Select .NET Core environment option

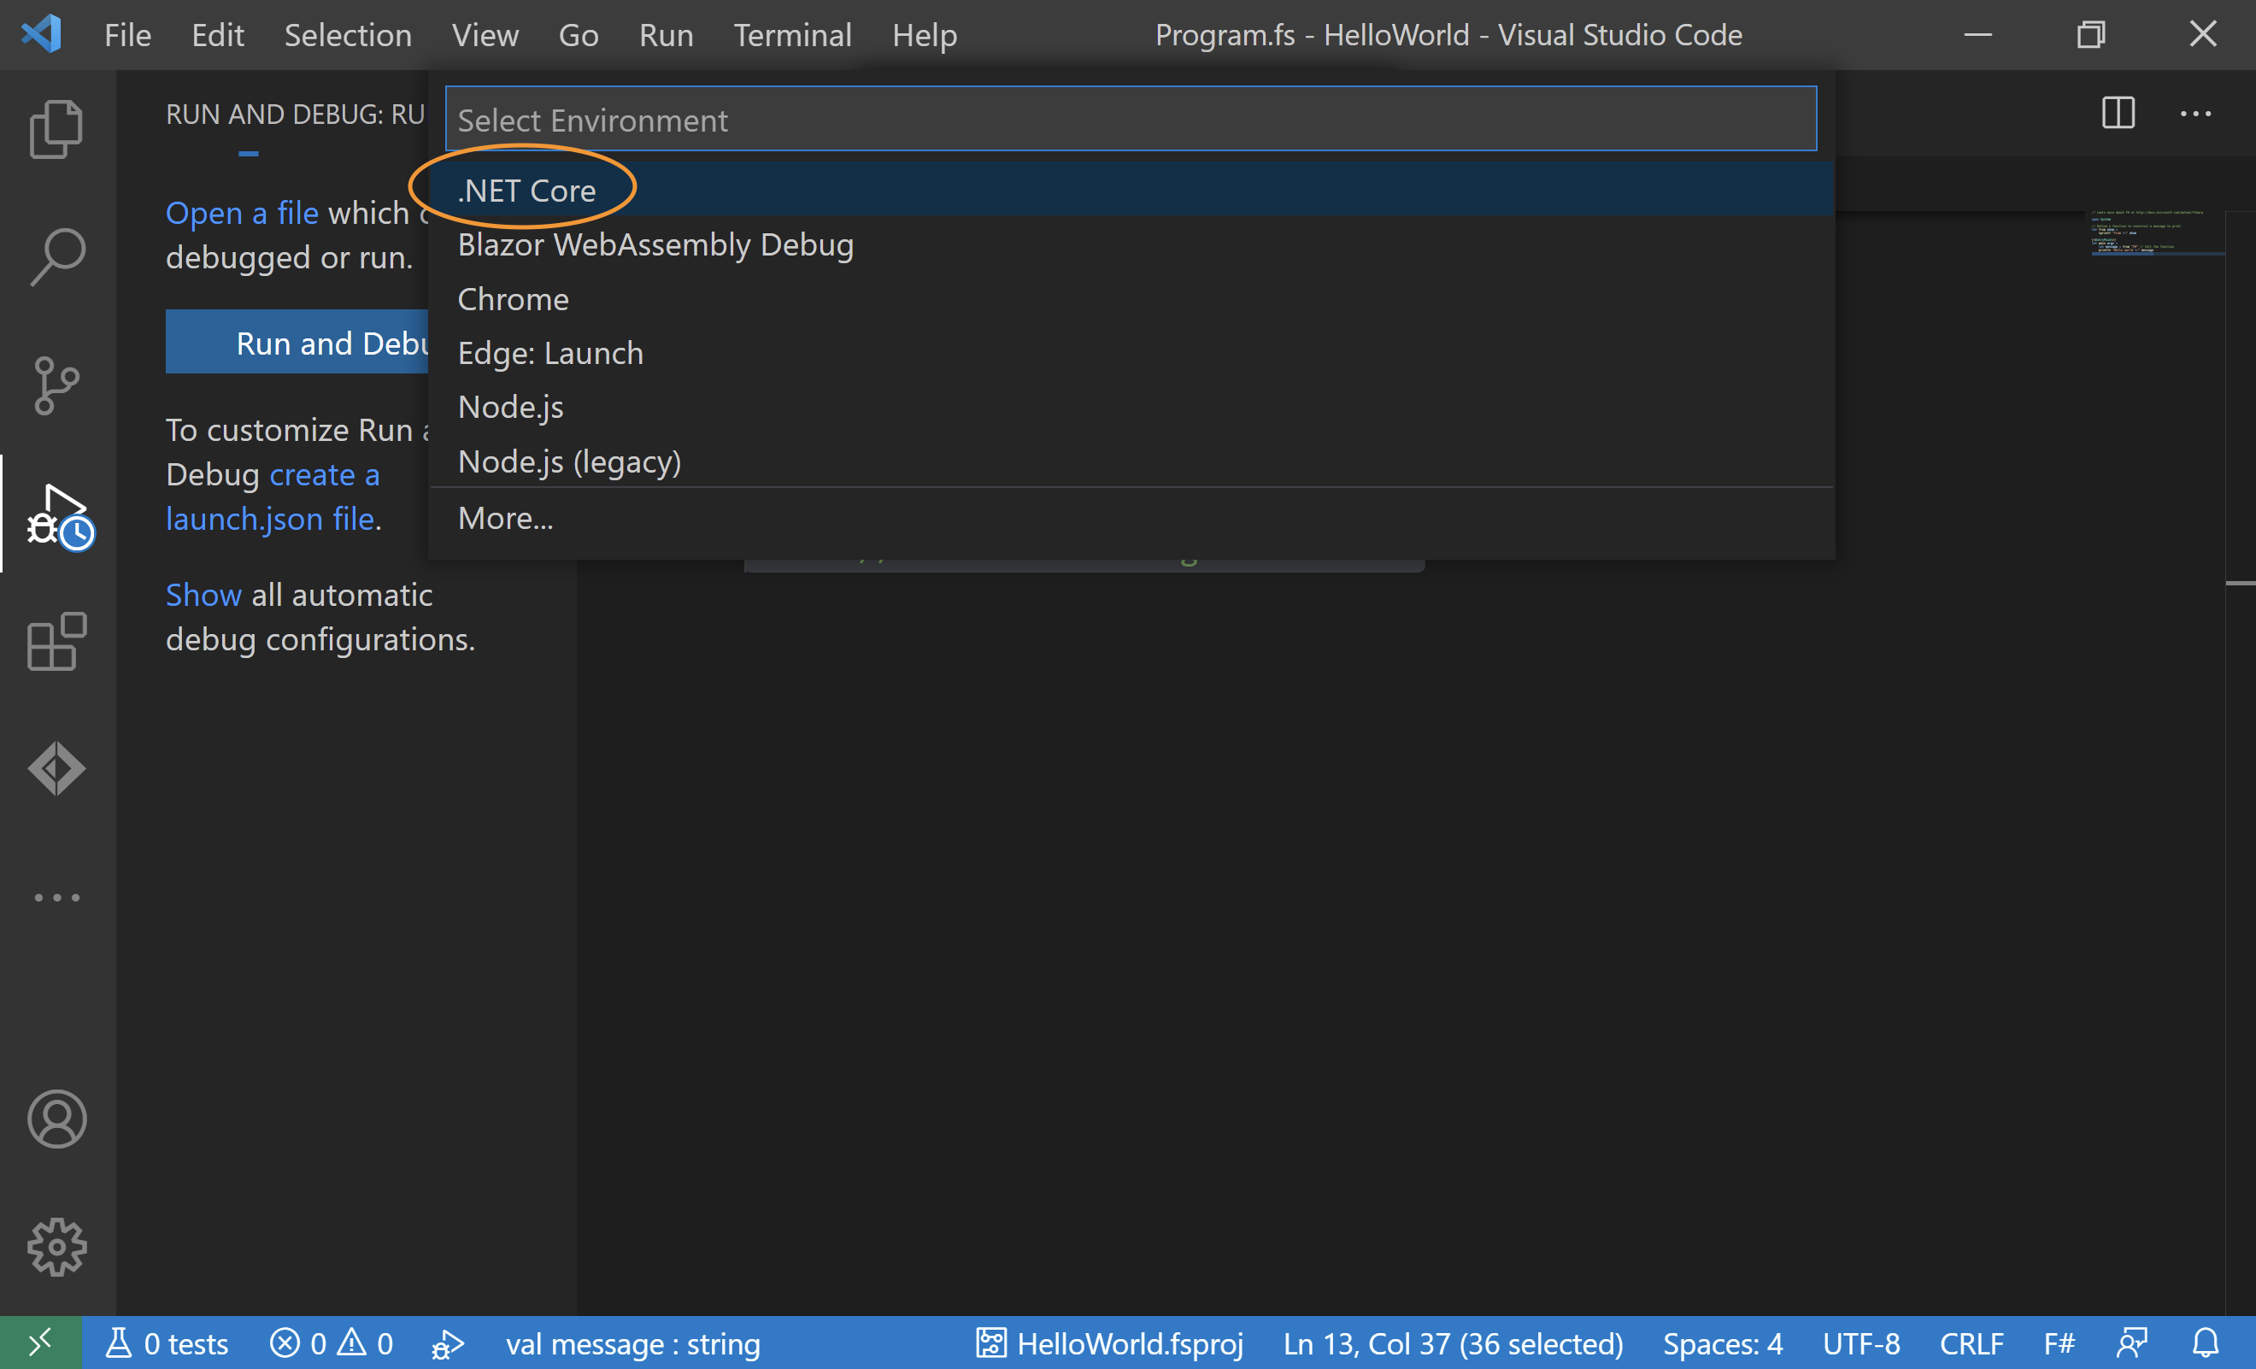[x=526, y=191]
